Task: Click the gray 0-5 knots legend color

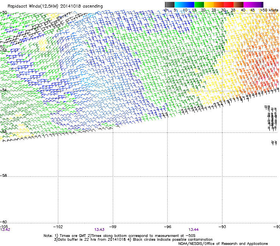Action: tap(170, 5)
